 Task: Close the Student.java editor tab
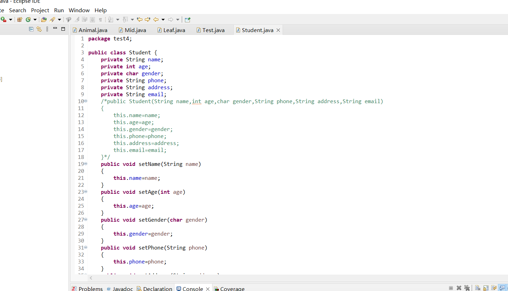coord(278,30)
